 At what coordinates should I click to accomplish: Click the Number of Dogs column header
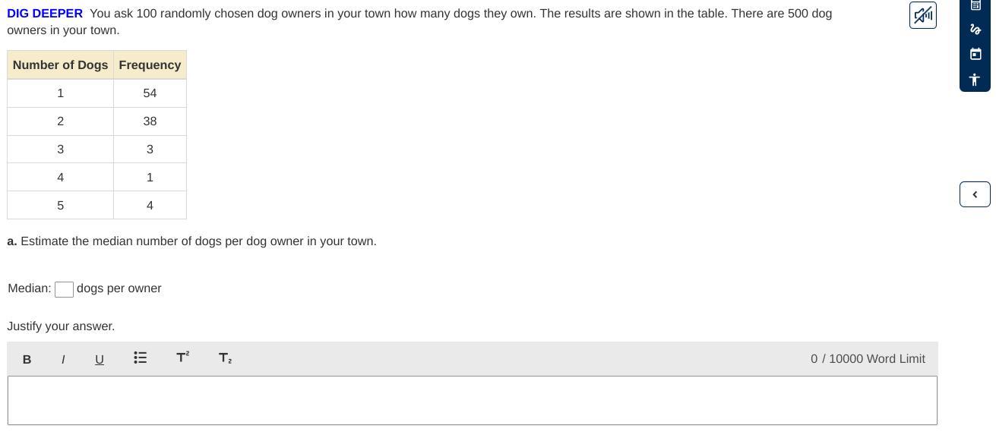[x=61, y=65]
